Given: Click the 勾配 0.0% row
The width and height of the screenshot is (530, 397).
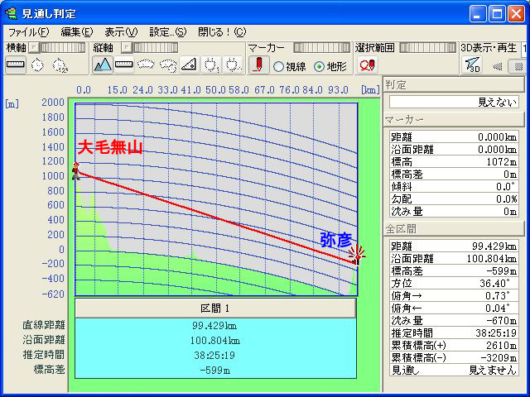Looking at the screenshot, I should pyautogui.click(x=454, y=199).
